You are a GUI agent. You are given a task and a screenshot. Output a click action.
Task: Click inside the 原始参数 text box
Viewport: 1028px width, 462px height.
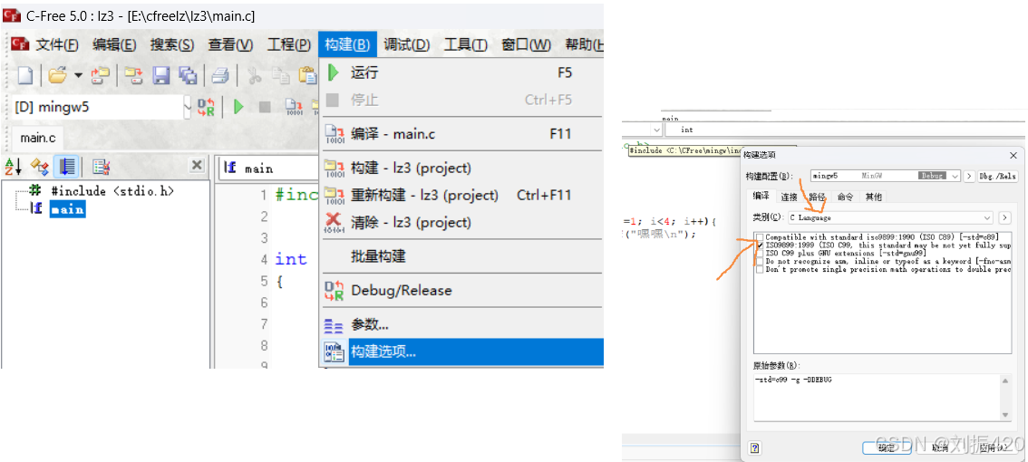(876, 397)
